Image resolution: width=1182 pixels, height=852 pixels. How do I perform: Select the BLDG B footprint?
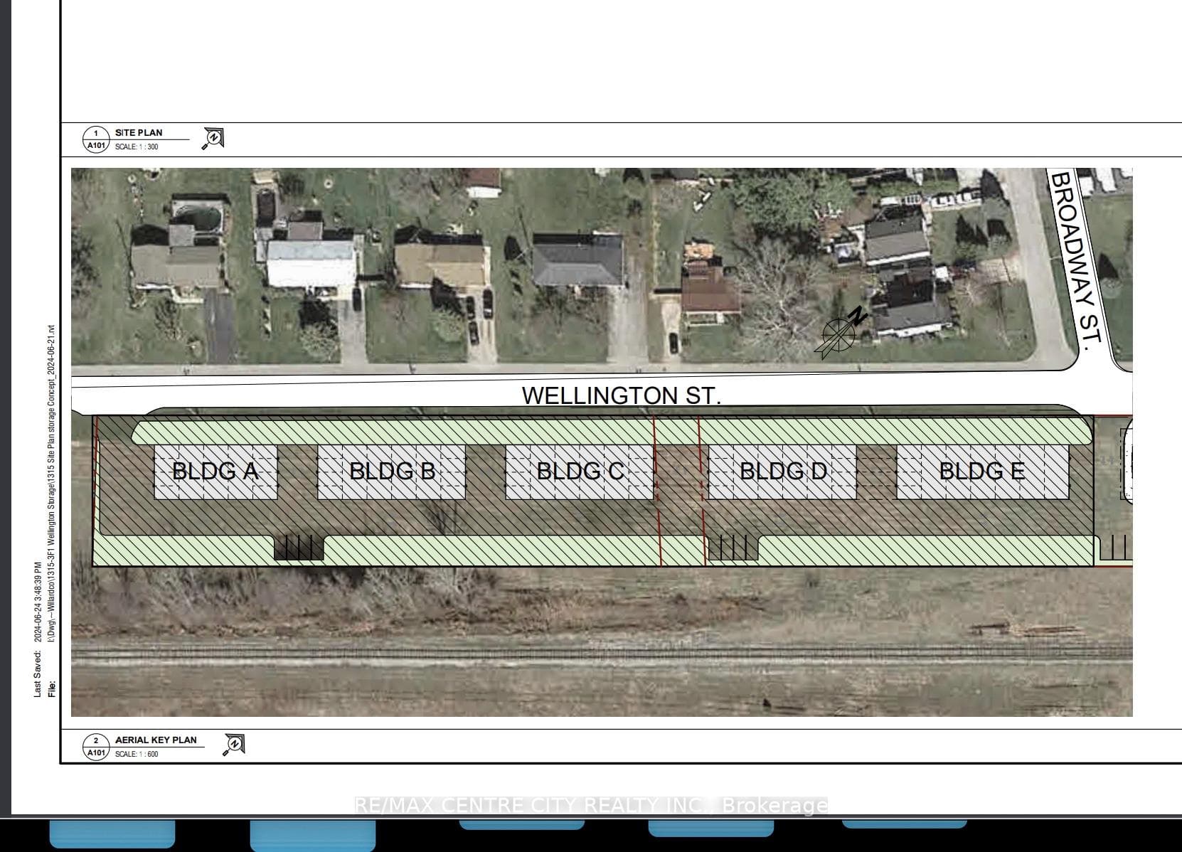[391, 472]
